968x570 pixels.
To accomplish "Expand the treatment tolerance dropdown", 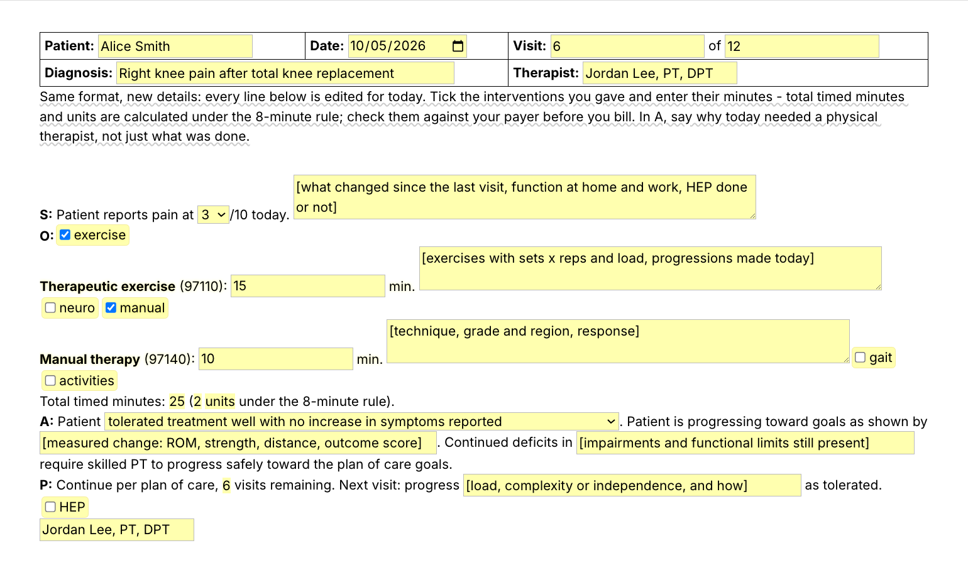I will point(362,422).
